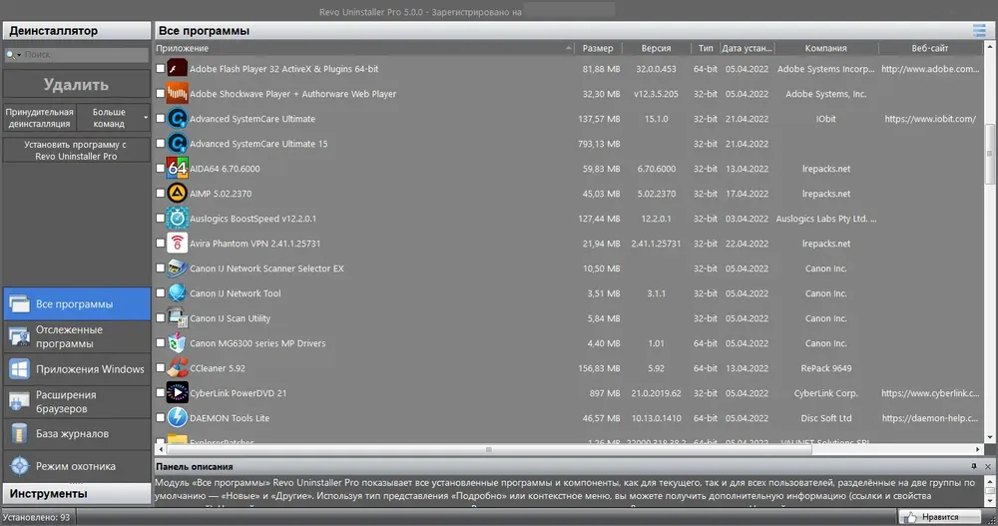Click the Режим охотника crosshair icon
The height and width of the screenshot is (526, 998).
tap(20, 465)
